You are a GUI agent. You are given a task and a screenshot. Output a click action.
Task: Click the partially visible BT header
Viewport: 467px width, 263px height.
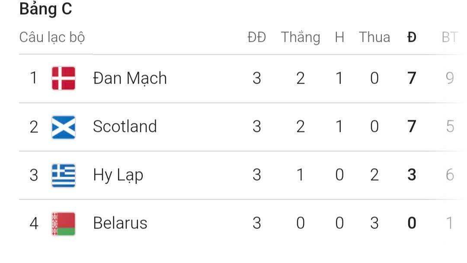coord(449,38)
